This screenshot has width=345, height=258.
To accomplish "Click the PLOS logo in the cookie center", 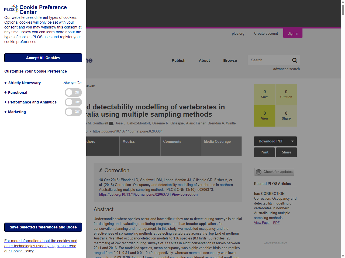I will [10, 9].
